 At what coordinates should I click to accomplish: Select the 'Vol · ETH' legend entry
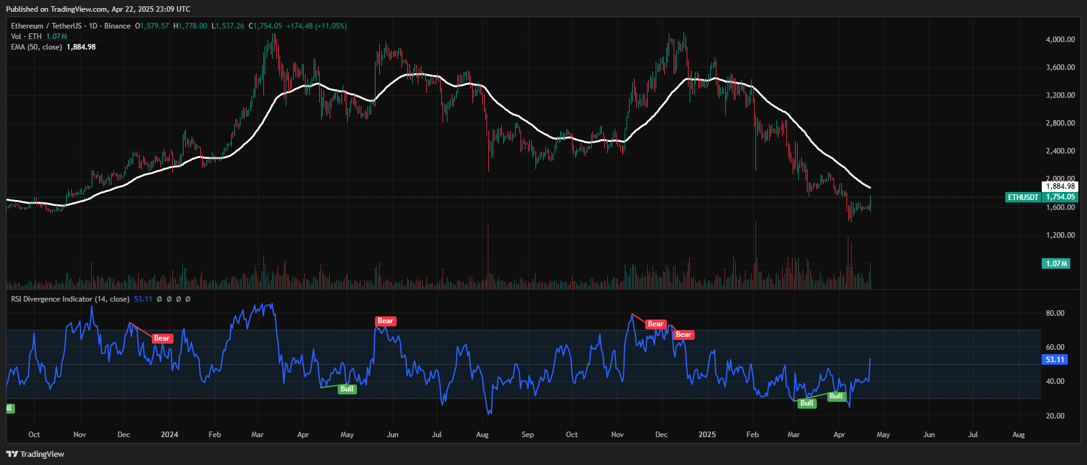tap(27, 37)
